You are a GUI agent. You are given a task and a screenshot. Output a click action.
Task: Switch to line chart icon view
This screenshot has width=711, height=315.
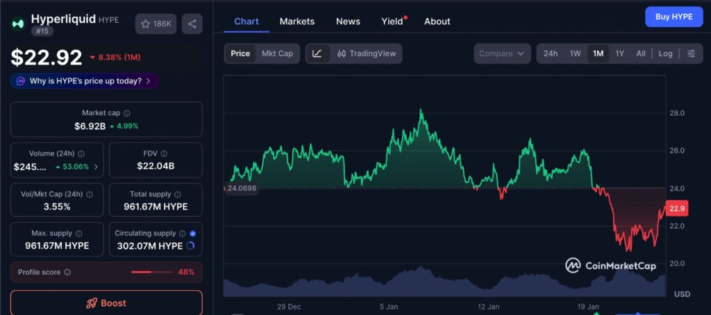[x=317, y=53]
